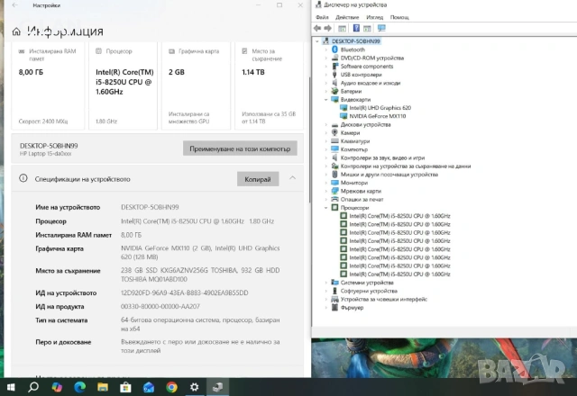Screen dimensions: 577x396
Task: Click the Settings window vertical scrollbar
Action: pyautogui.click(x=309, y=139)
